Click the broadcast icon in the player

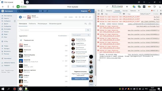(x=83, y=17)
